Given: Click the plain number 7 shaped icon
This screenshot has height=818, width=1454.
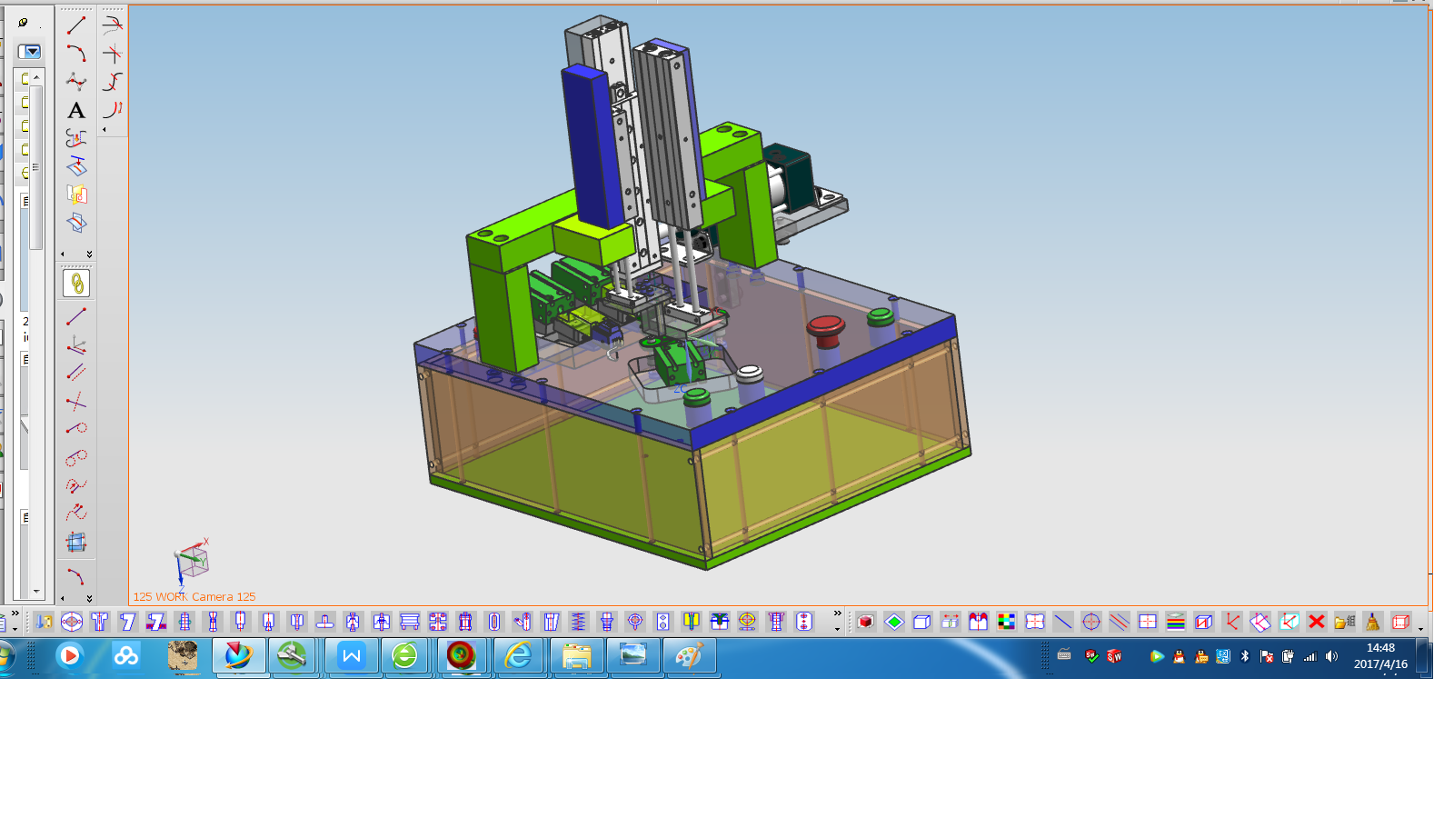Looking at the screenshot, I should click(x=128, y=622).
